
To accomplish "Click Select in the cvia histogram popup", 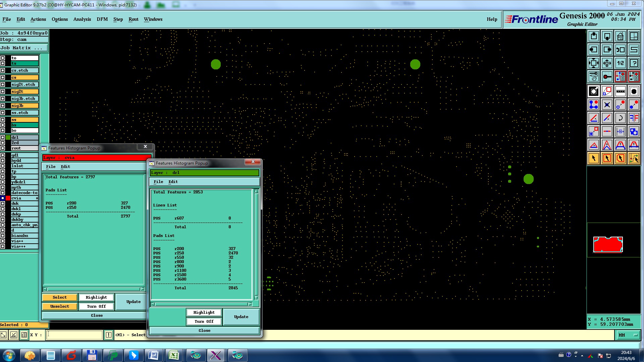I will point(60,297).
